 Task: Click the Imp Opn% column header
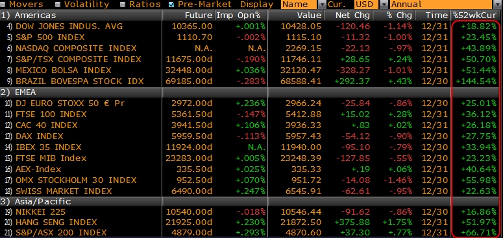241,16
